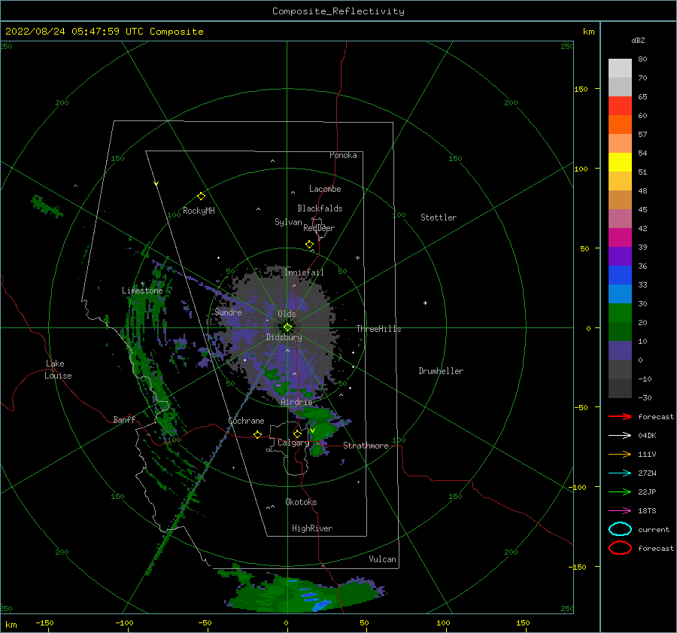Click the Sundre city label

(x=228, y=312)
